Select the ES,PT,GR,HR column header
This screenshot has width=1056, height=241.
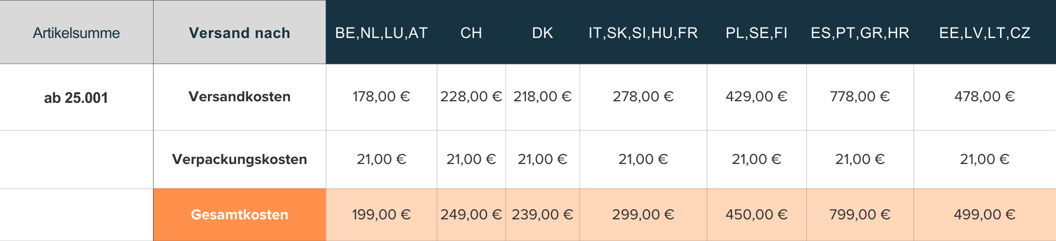(x=860, y=33)
